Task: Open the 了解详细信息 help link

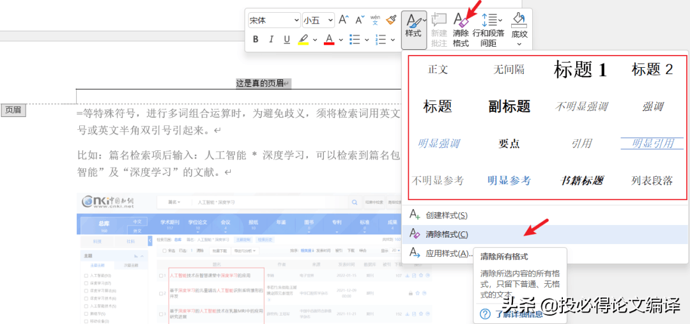Action: point(519,314)
